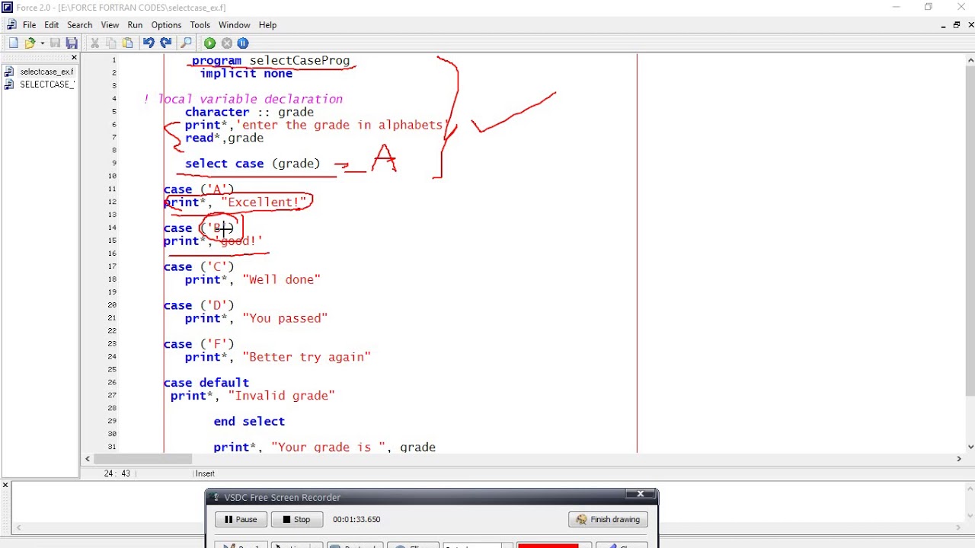Click the Paste clipboard icon
Screen dimensions: 975x548
pos(127,43)
